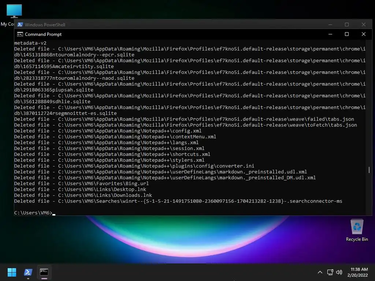
Task: Close the Windows PowerShell window
Action: tap(364, 25)
